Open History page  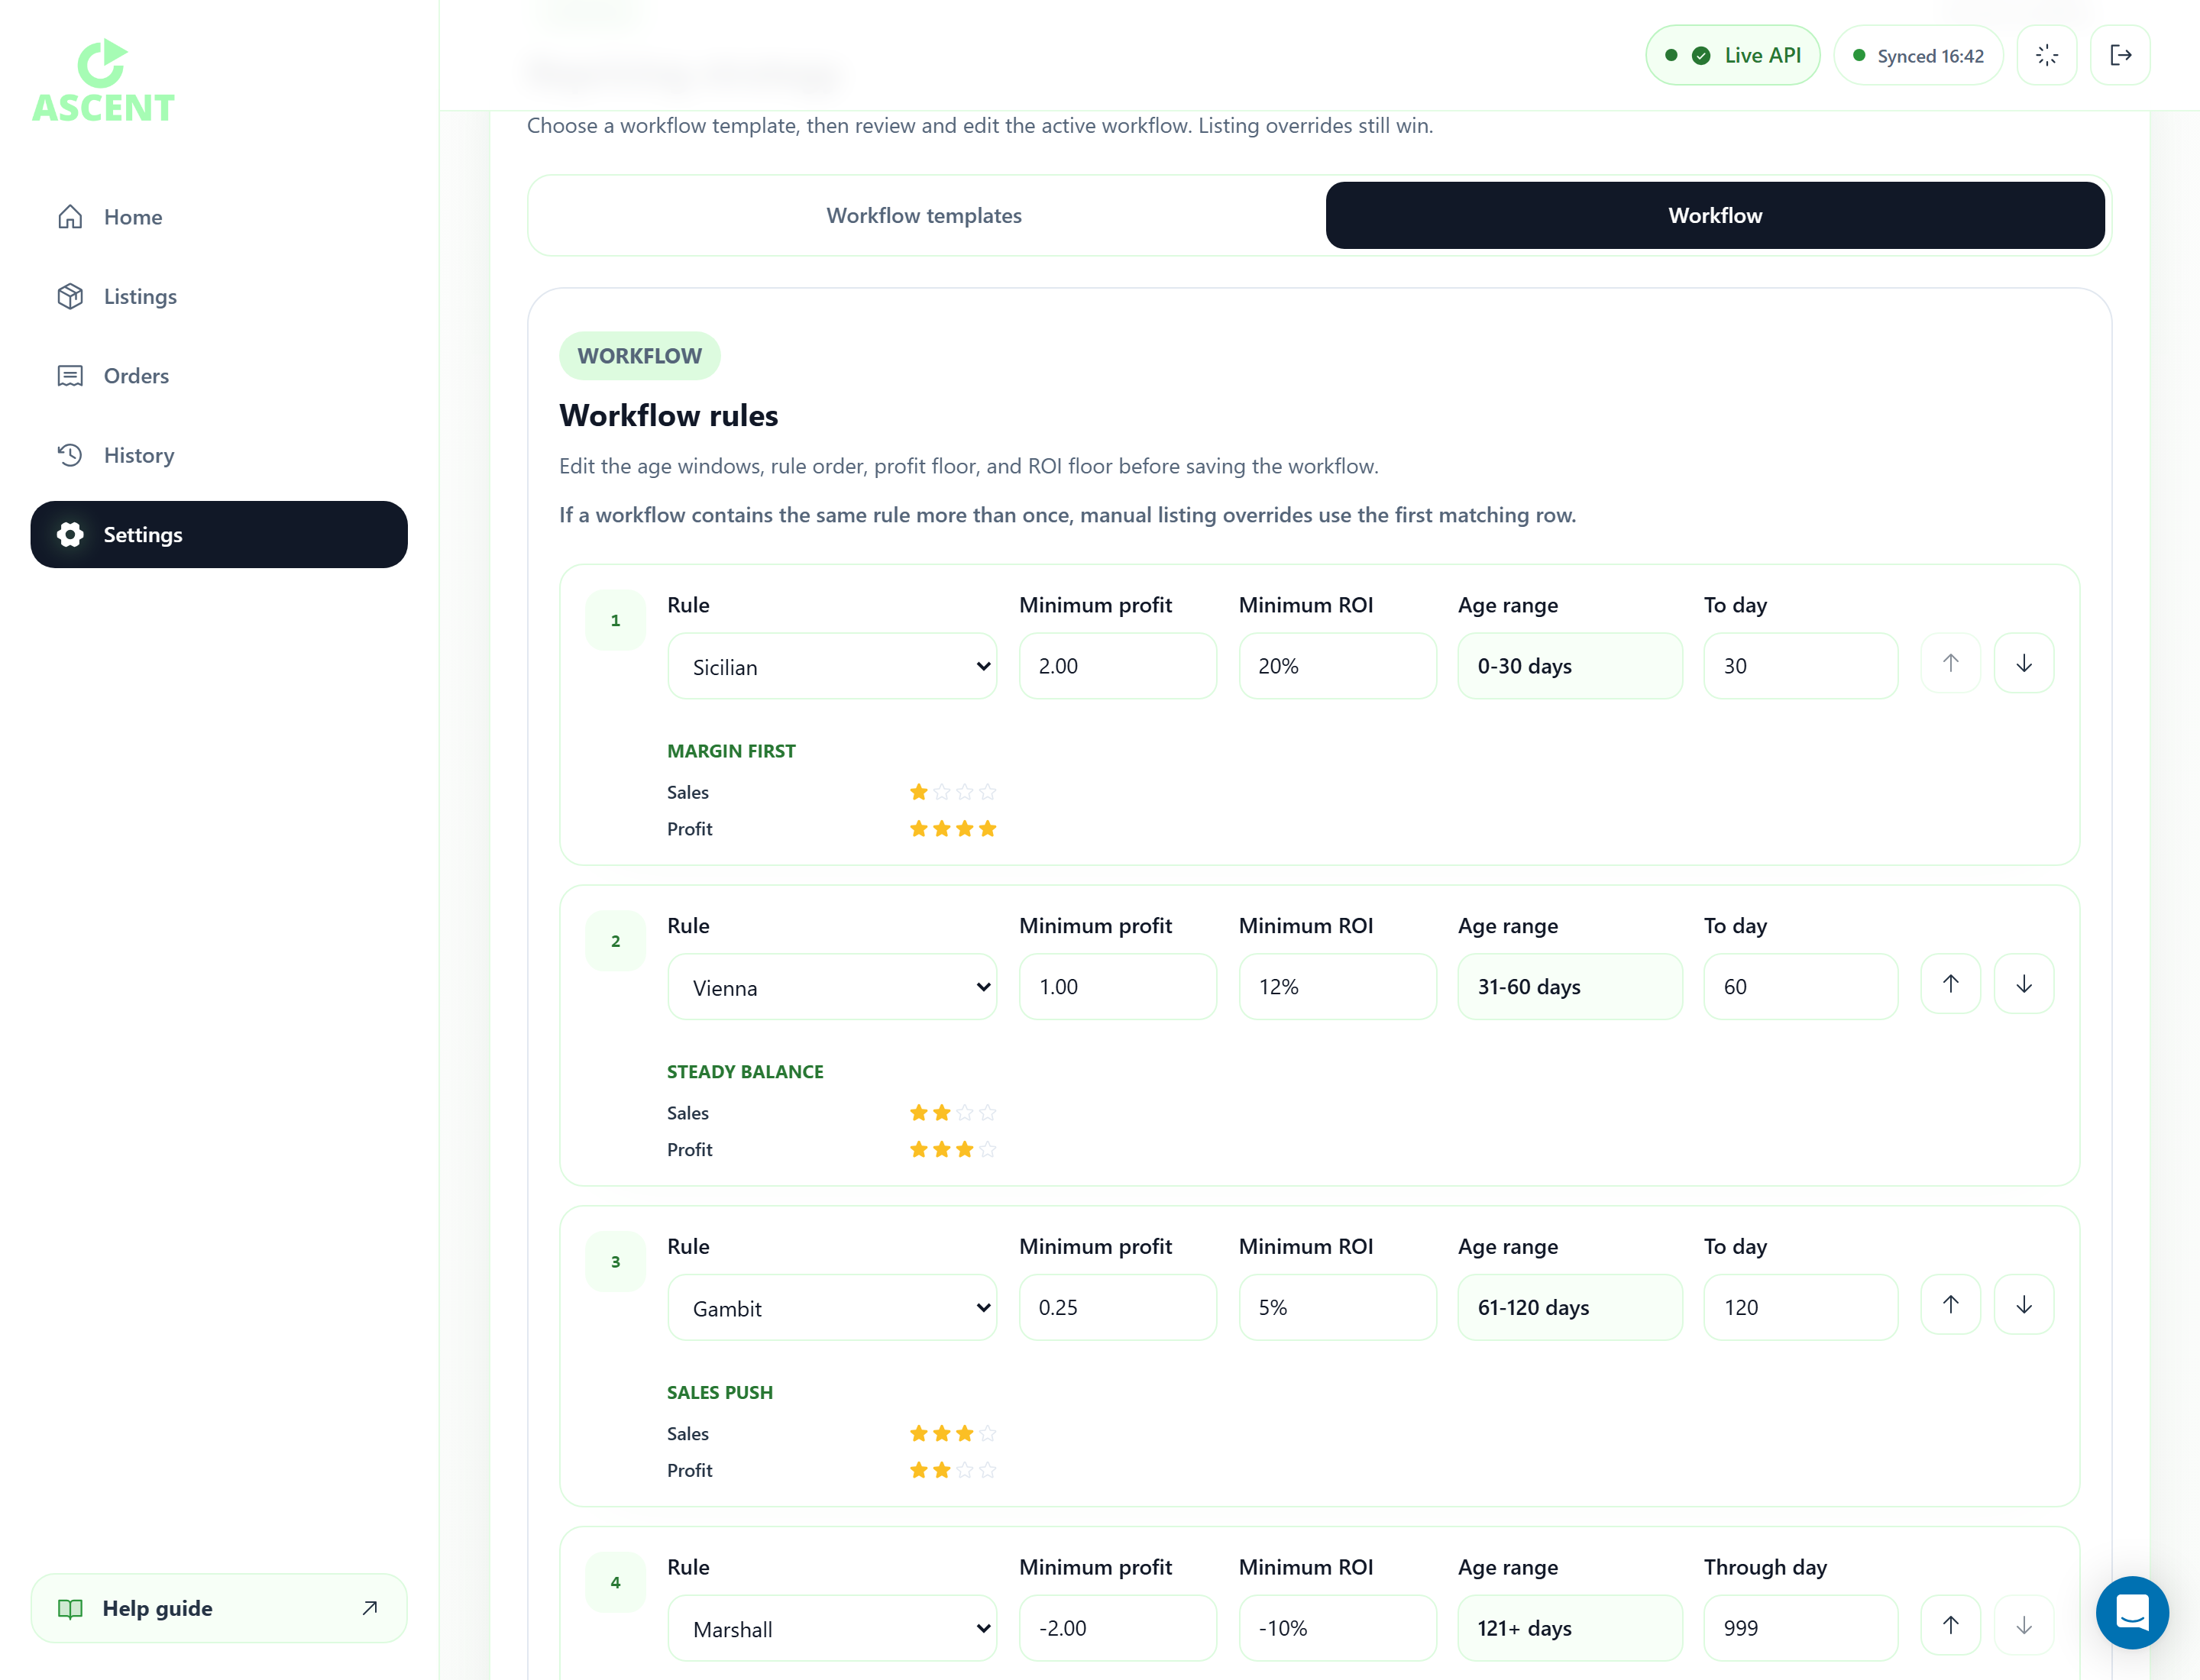tap(218, 455)
